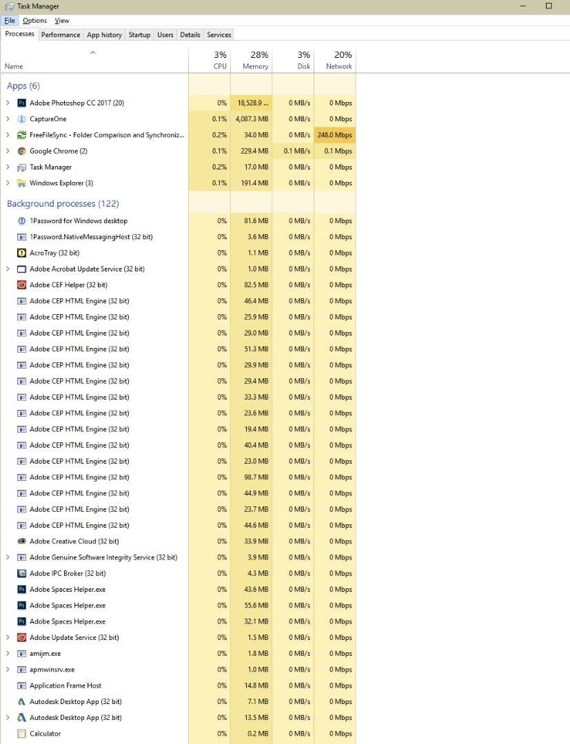Sort processes by Memory column

point(251,60)
